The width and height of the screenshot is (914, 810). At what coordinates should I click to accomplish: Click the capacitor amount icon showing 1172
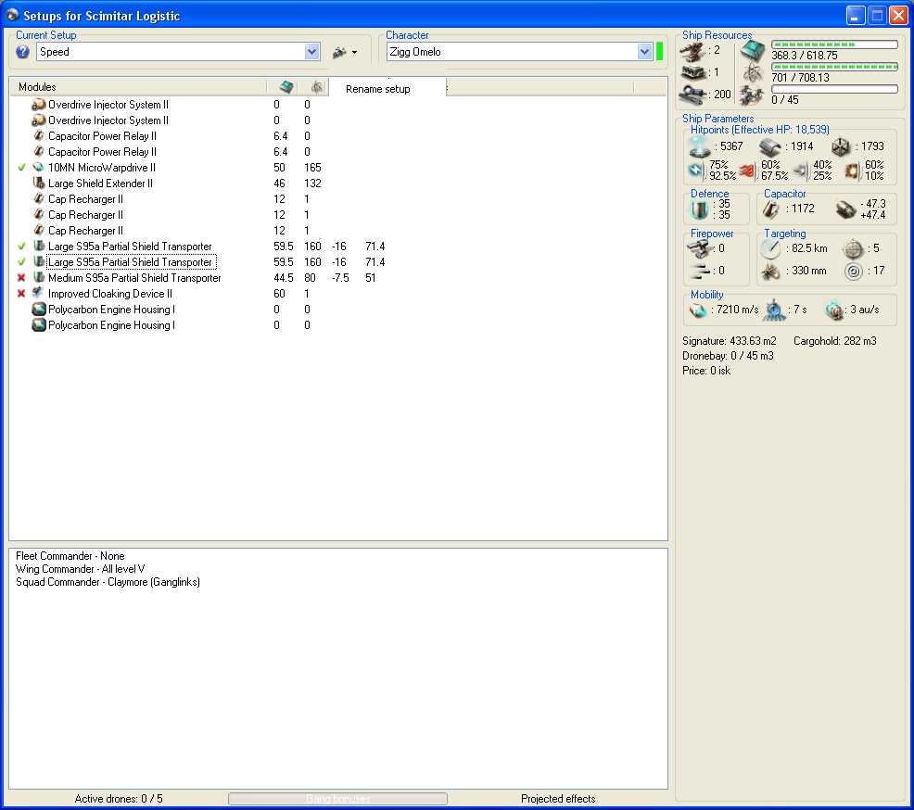pyautogui.click(x=770, y=209)
